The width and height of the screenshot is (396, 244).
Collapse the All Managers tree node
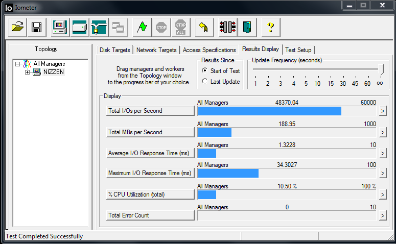(x=17, y=64)
